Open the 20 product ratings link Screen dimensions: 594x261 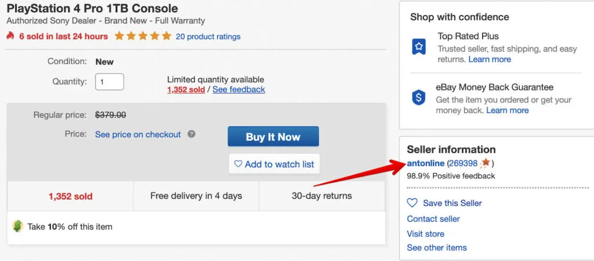pos(208,36)
